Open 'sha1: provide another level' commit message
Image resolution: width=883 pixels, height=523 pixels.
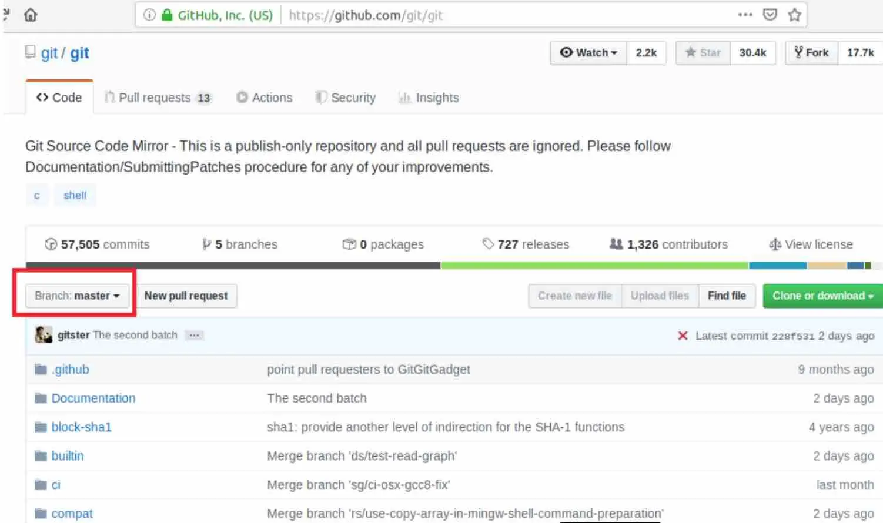[446, 427]
